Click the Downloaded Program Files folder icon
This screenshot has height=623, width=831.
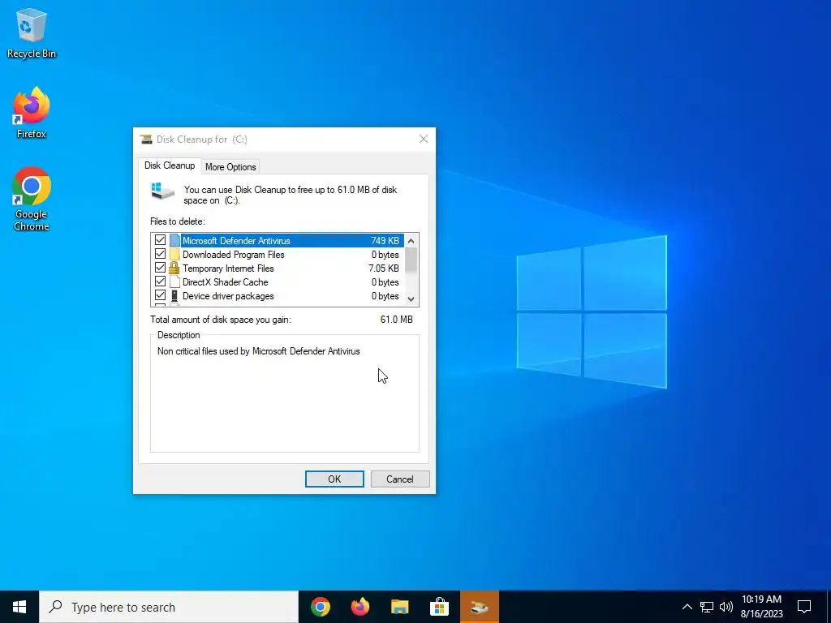pyautogui.click(x=175, y=254)
